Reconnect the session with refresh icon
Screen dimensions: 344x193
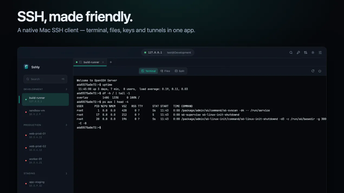point(313,71)
